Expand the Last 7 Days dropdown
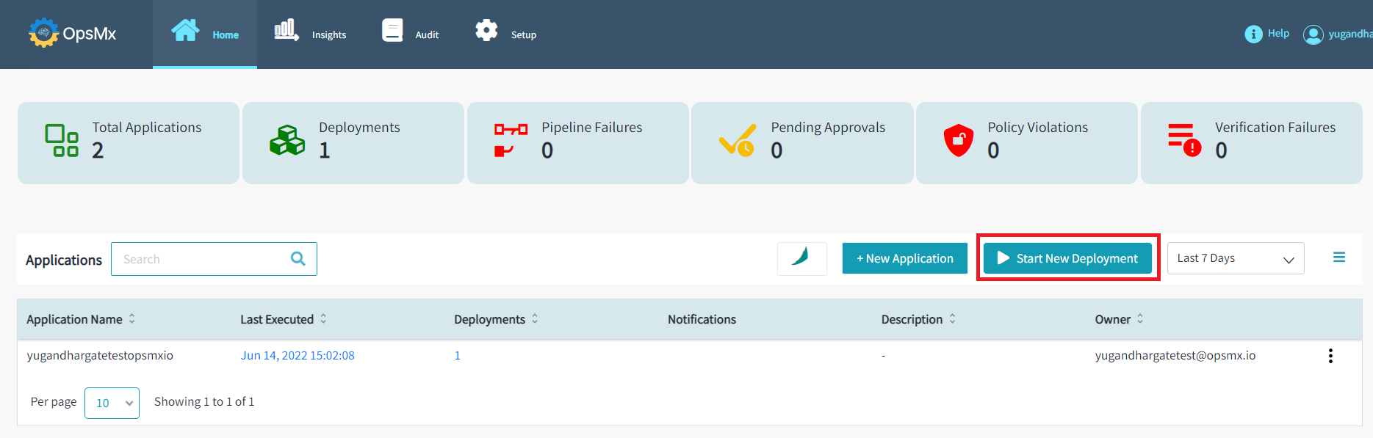The height and width of the screenshot is (438, 1373). pyautogui.click(x=1235, y=258)
